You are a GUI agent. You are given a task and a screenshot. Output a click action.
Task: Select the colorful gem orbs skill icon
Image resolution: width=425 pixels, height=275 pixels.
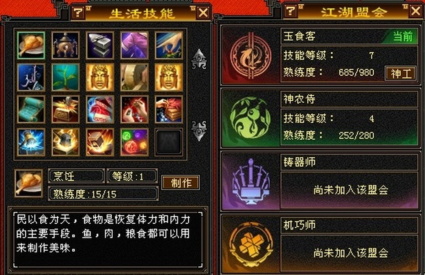tap(134, 142)
